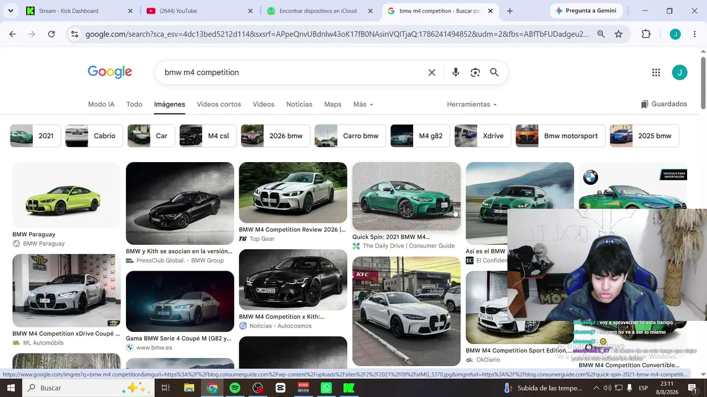
Task: Open OBS Studio from the taskbar
Action: (258, 388)
